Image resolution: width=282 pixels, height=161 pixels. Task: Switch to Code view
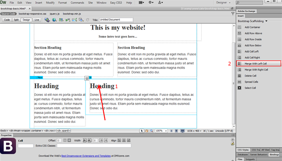[x=7, y=20]
